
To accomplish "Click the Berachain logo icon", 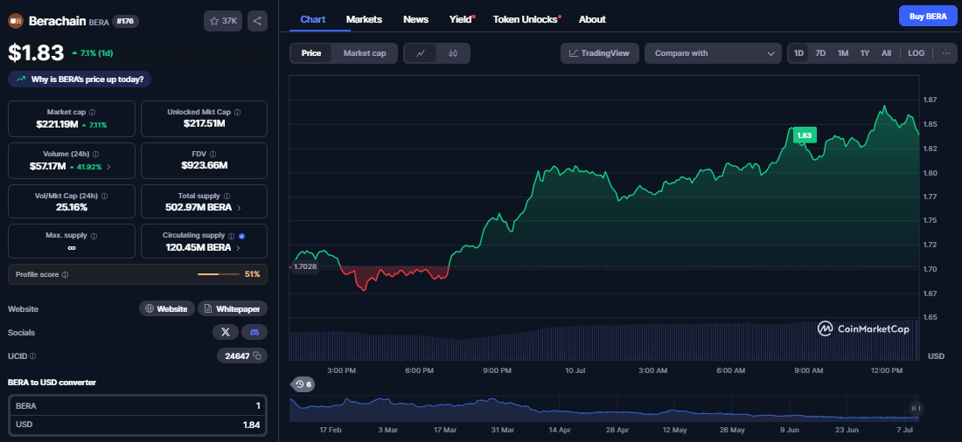I will click(x=16, y=21).
